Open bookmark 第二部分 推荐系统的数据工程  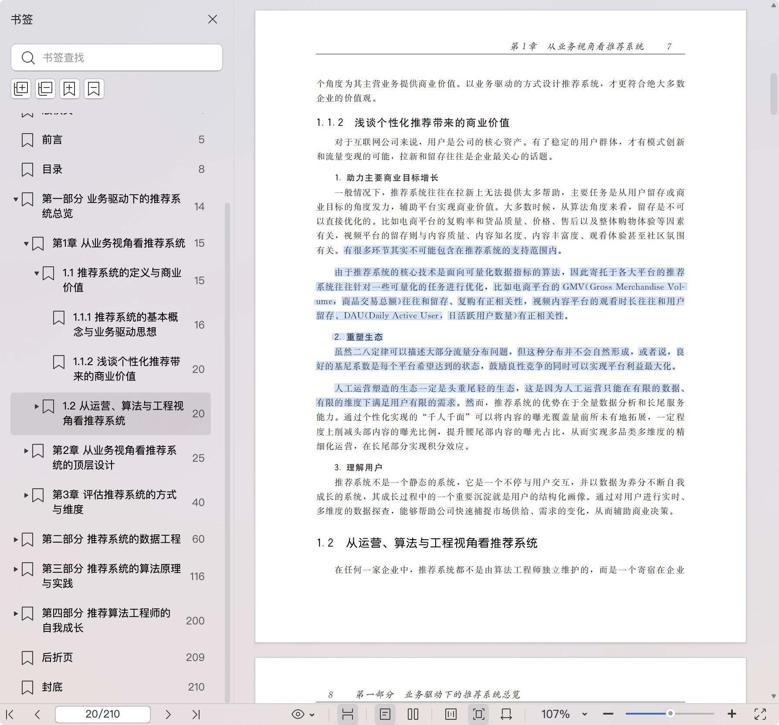pos(111,539)
